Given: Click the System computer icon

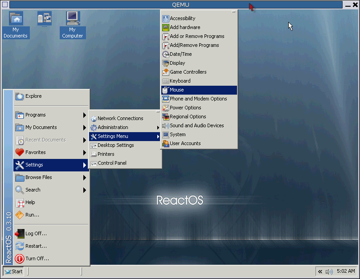Looking at the screenshot, I should coord(166,134).
